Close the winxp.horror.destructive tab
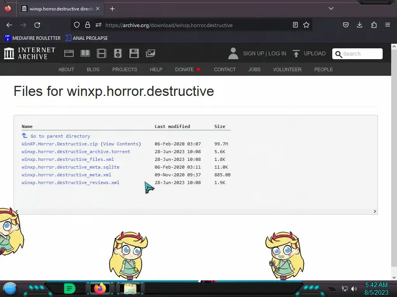397x297 pixels. (98, 9)
